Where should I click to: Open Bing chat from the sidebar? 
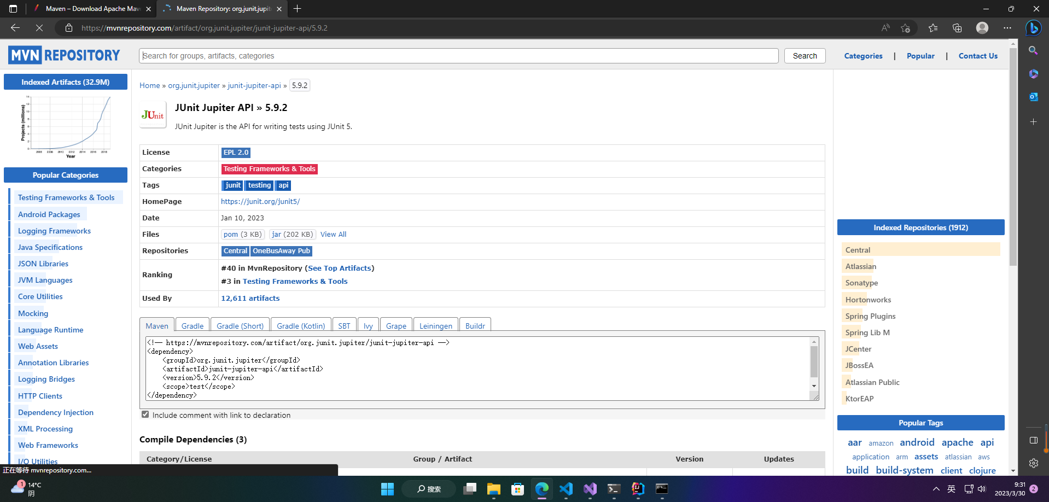pos(1034,28)
